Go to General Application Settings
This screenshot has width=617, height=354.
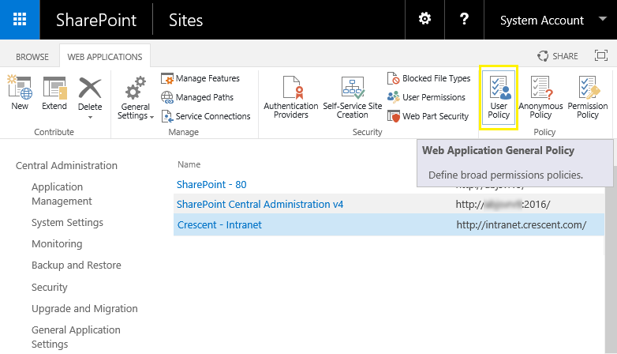76,337
